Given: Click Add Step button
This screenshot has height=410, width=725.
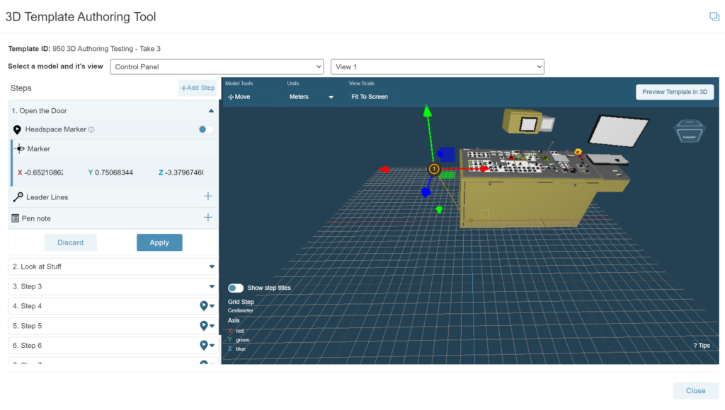Looking at the screenshot, I should point(198,88).
